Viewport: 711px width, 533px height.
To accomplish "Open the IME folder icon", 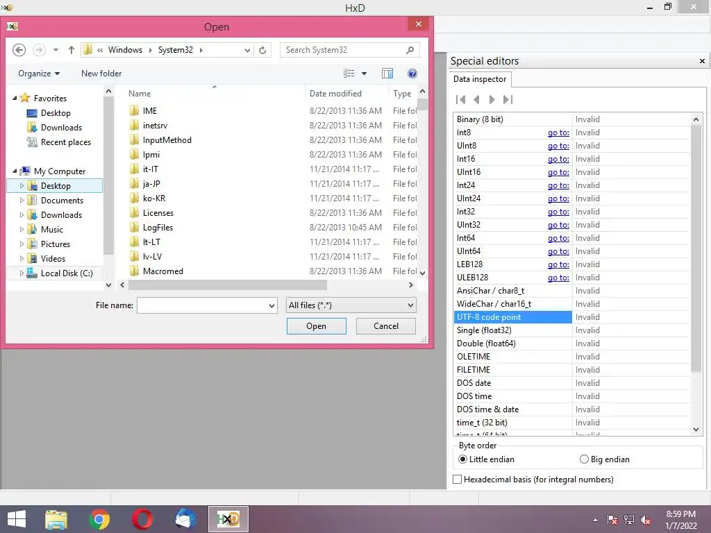I will 134,110.
